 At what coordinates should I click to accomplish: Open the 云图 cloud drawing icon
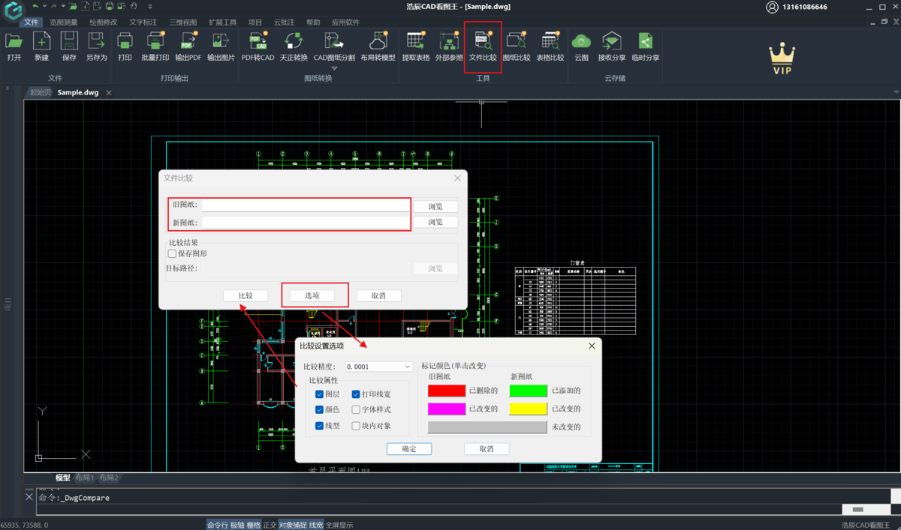coord(581,42)
